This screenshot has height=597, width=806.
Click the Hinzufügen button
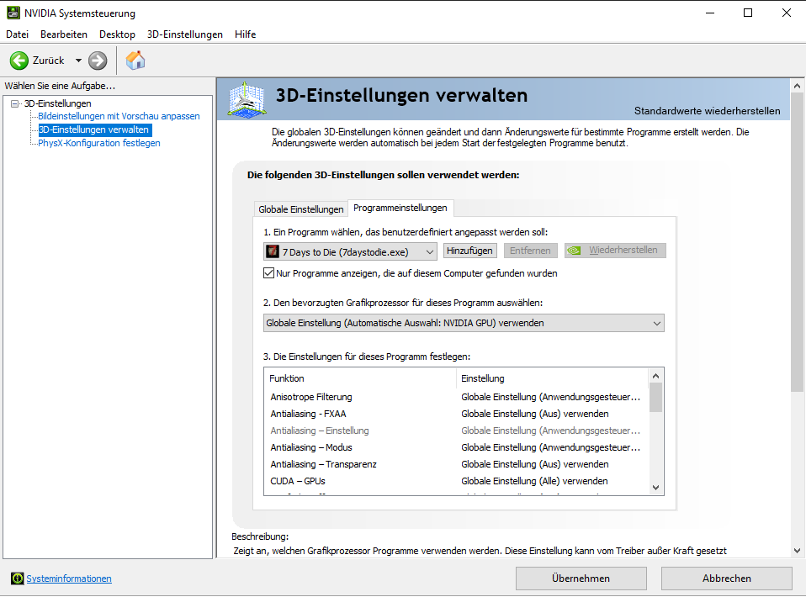click(469, 251)
